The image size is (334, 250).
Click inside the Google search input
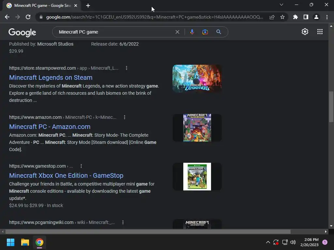115,32
